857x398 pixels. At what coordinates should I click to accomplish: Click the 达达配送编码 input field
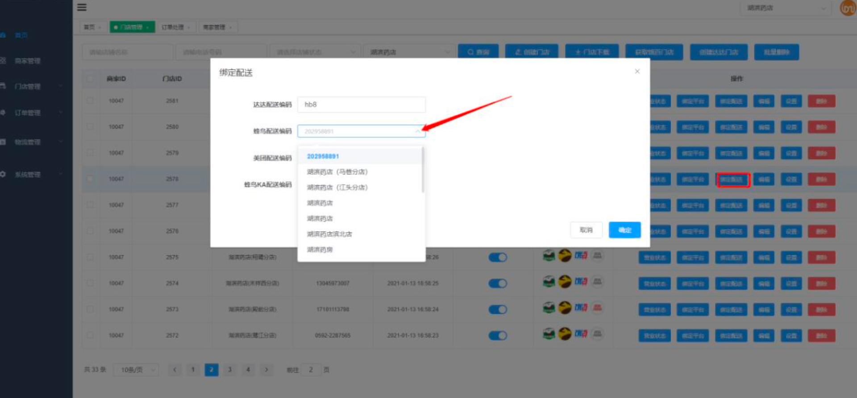(x=361, y=105)
